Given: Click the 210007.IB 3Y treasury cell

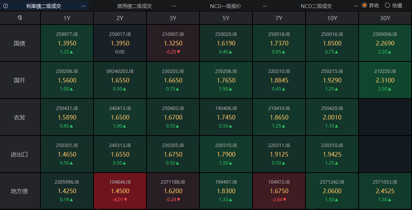Looking at the screenshot, I should point(173,43).
